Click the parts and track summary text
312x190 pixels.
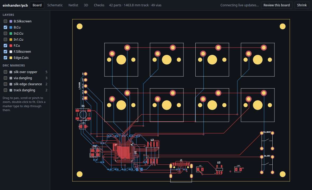135,5
